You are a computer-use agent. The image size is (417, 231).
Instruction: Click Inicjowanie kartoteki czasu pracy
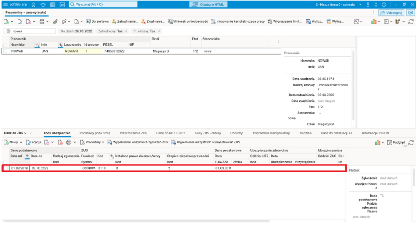[x=238, y=22]
